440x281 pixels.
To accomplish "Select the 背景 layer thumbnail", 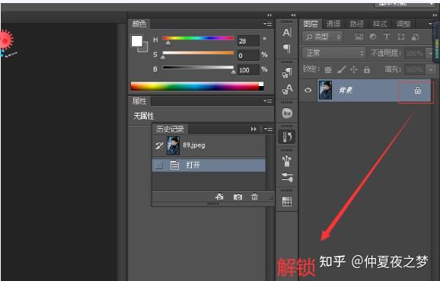I will coord(326,90).
